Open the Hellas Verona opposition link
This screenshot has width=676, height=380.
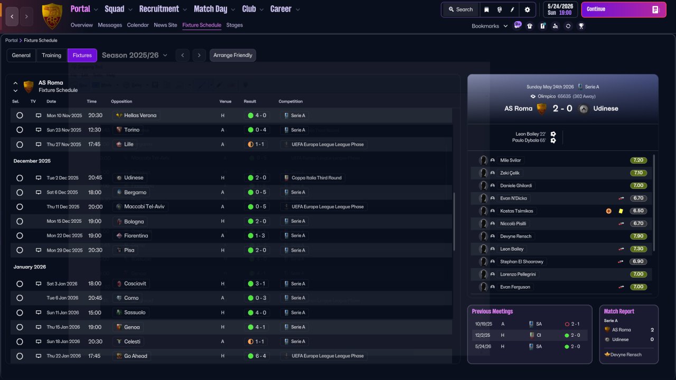(136, 116)
